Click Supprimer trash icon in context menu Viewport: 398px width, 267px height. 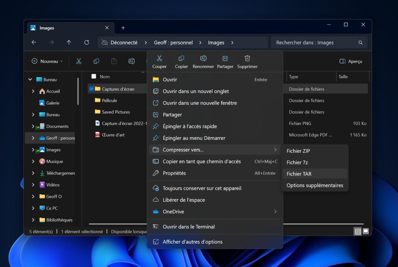click(247, 58)
